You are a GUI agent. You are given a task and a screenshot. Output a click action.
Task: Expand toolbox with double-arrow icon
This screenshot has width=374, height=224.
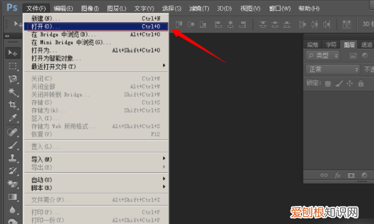click(7, 36)
